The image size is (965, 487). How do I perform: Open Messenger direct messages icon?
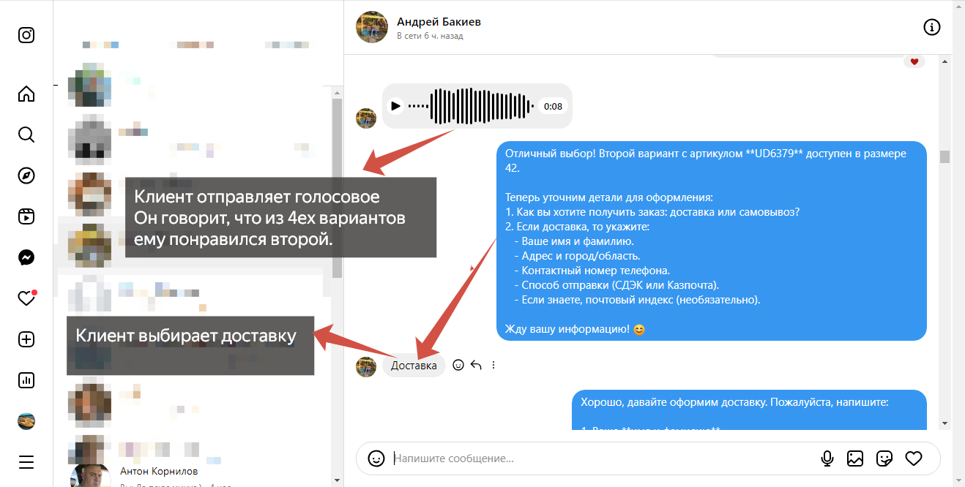(x=26, y=257)
